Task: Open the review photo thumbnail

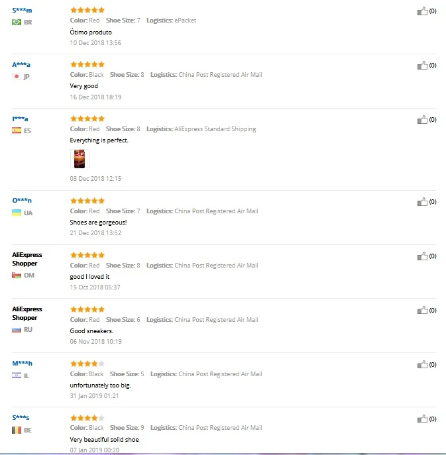Action: [x=79, y=159]
